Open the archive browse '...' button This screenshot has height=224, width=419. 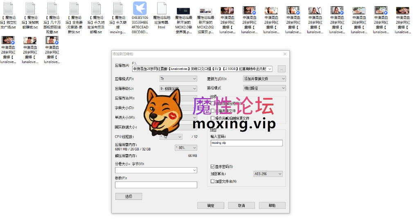tap(282, 69)
